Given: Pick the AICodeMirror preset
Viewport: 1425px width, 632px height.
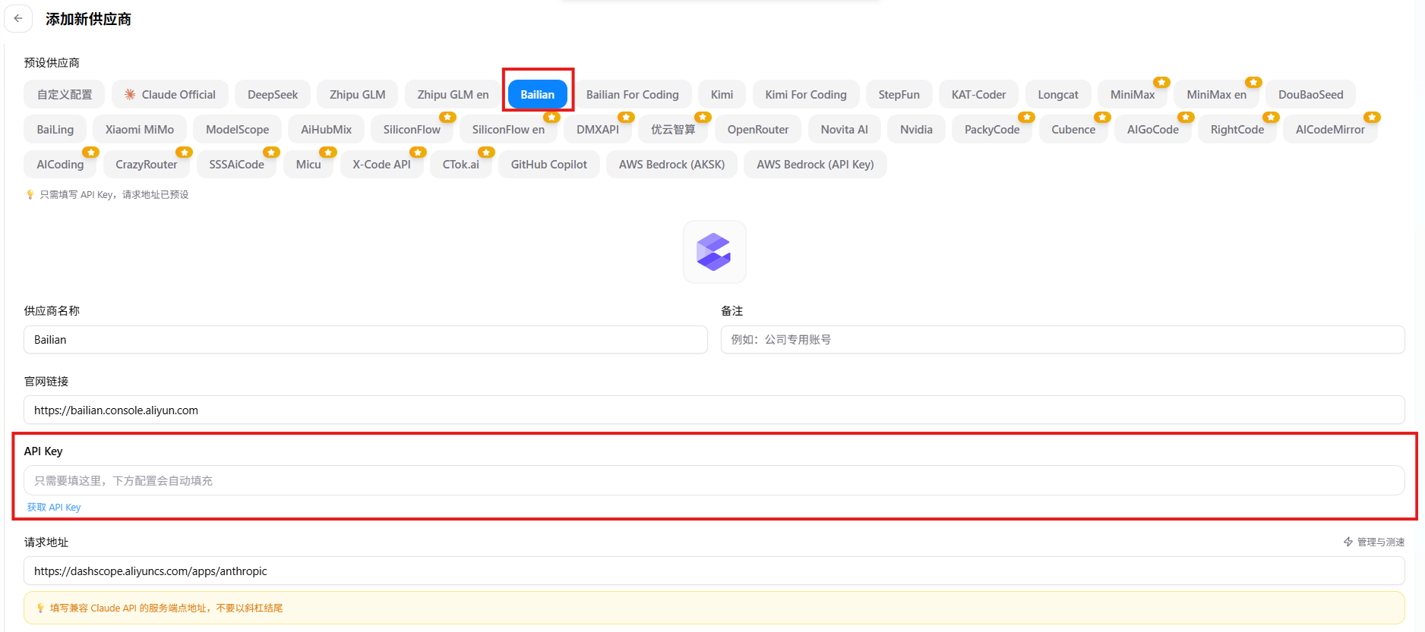Looking at the screenshot, I should coord(1331,130).
